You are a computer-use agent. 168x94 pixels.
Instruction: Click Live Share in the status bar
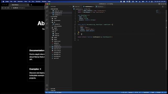point(58,92)
